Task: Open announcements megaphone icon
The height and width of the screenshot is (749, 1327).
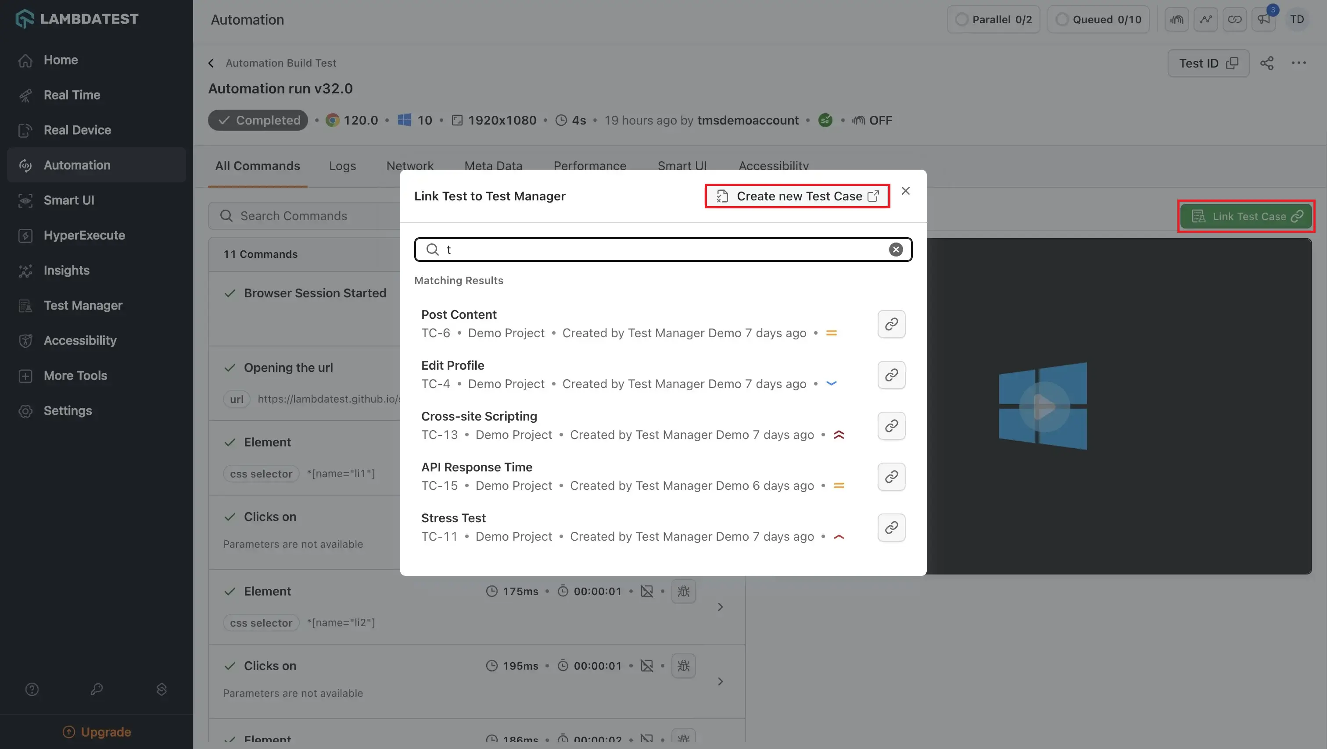Action: [1263, 20]
